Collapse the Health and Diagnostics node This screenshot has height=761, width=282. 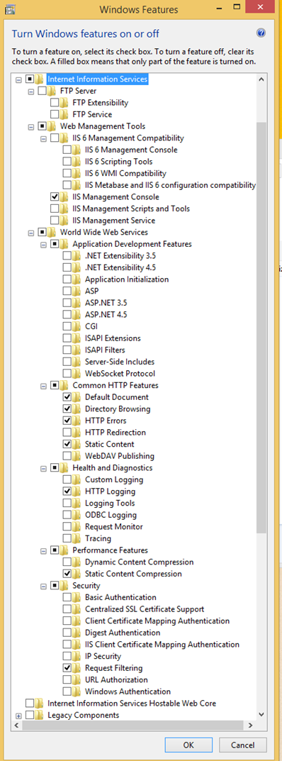pyautogui.click(x=44, y=468)
